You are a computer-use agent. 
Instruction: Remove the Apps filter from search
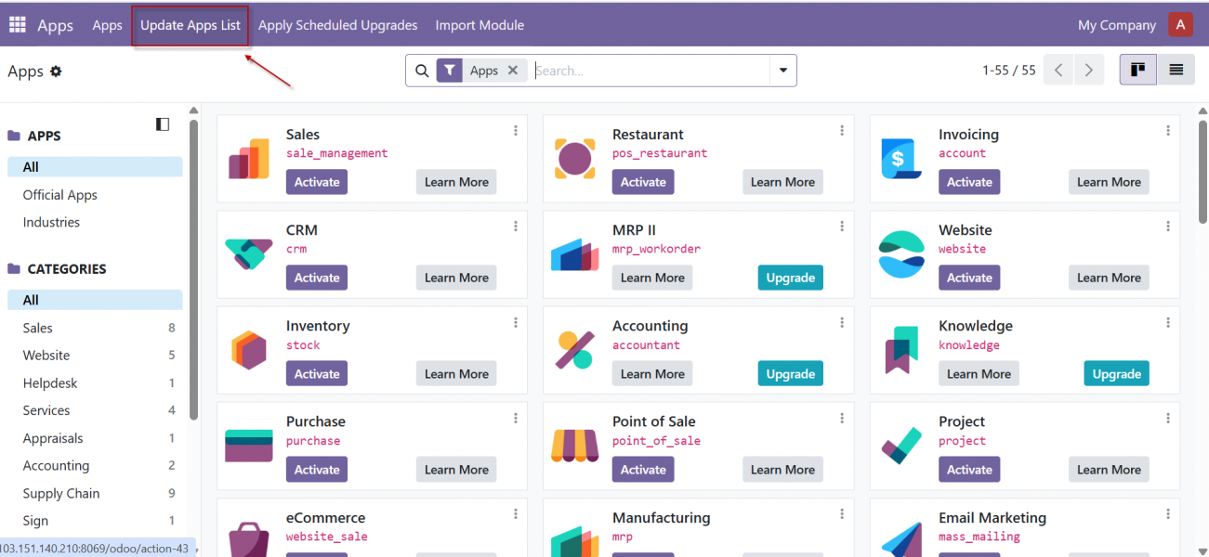[512, 71]
